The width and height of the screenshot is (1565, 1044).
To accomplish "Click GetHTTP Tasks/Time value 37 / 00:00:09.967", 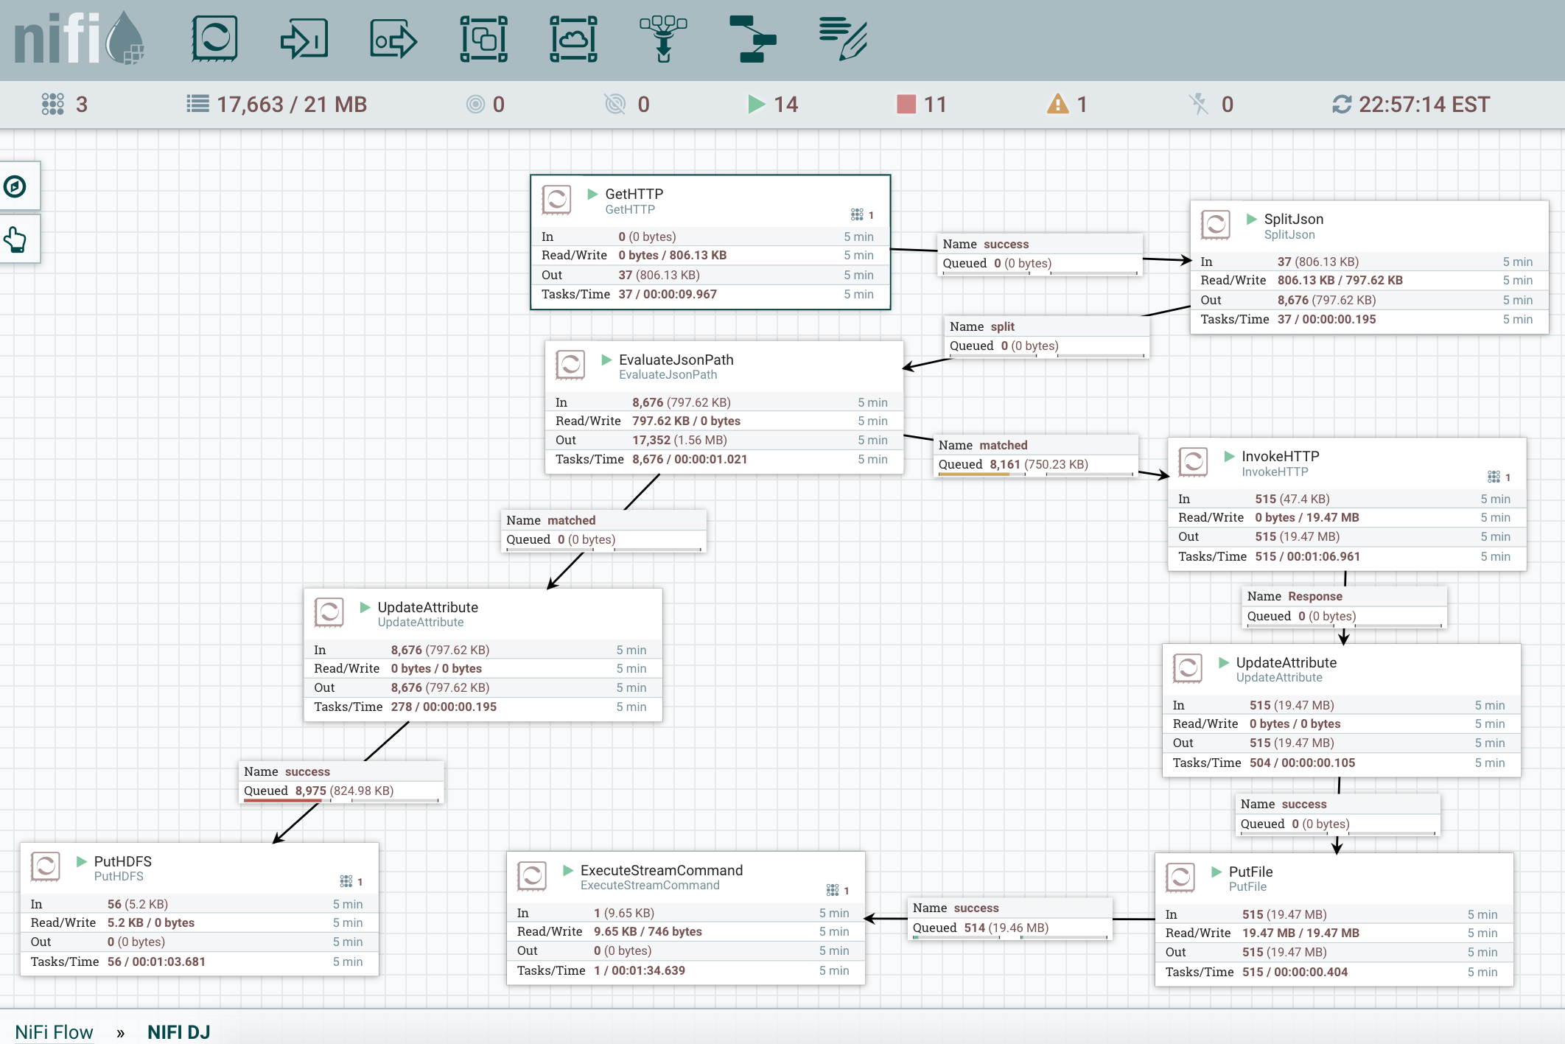I will click(x=668, y=294).
